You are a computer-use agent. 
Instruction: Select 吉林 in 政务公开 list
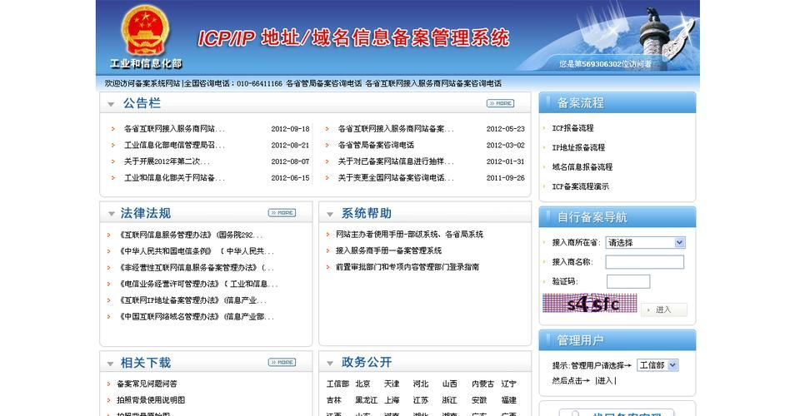(x=333, y=400)
